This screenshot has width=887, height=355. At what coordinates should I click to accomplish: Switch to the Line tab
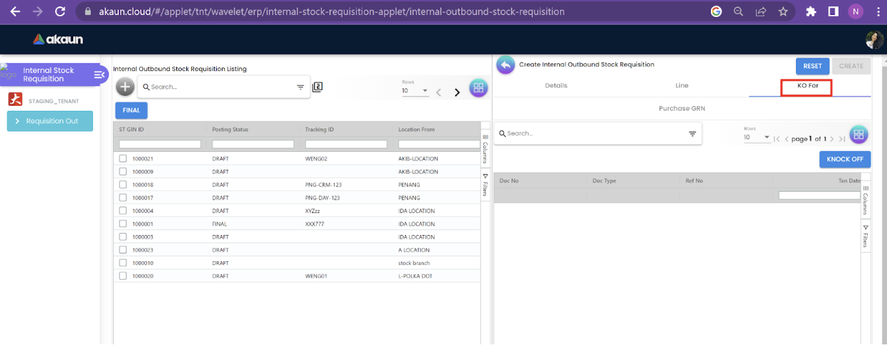click(x=682, y=86)
